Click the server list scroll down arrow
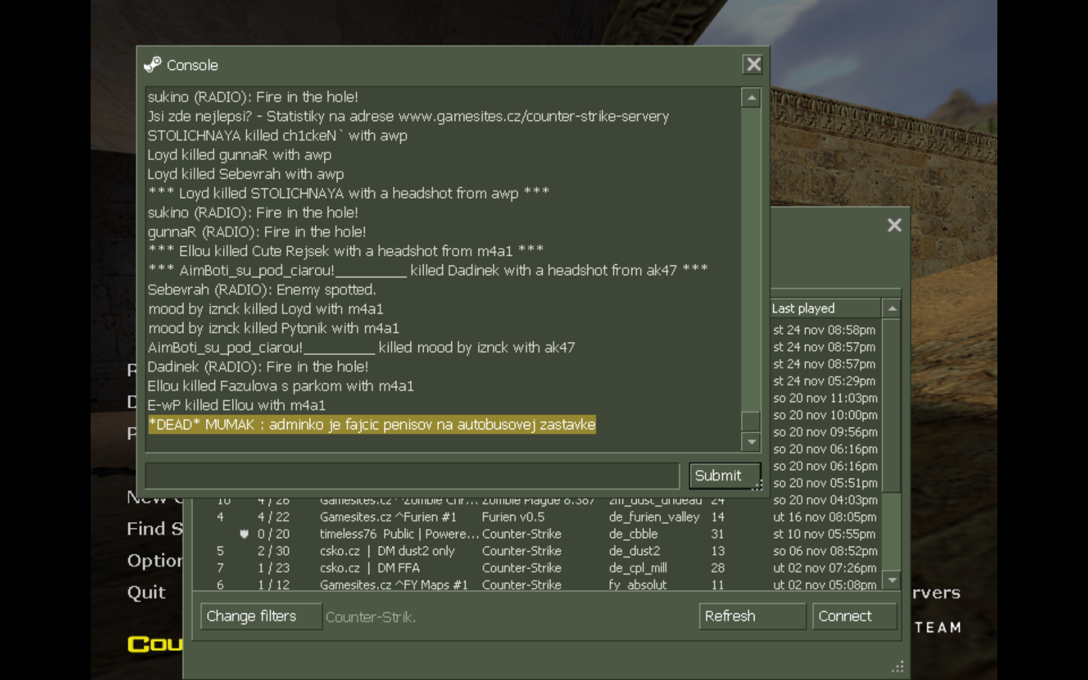The width and height of the screenshot is (1088, 680). [892, 580]
